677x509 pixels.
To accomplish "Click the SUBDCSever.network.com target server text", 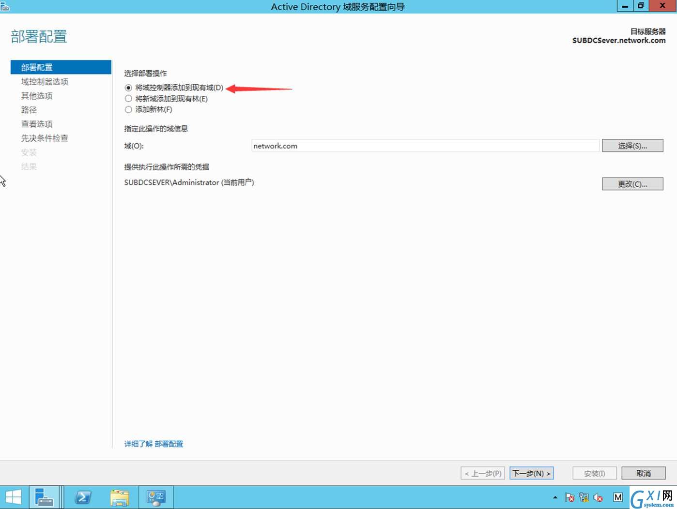I will click(x=619, y=41).
